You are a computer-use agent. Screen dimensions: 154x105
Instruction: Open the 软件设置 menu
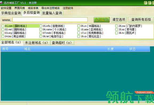coord(6,8)
